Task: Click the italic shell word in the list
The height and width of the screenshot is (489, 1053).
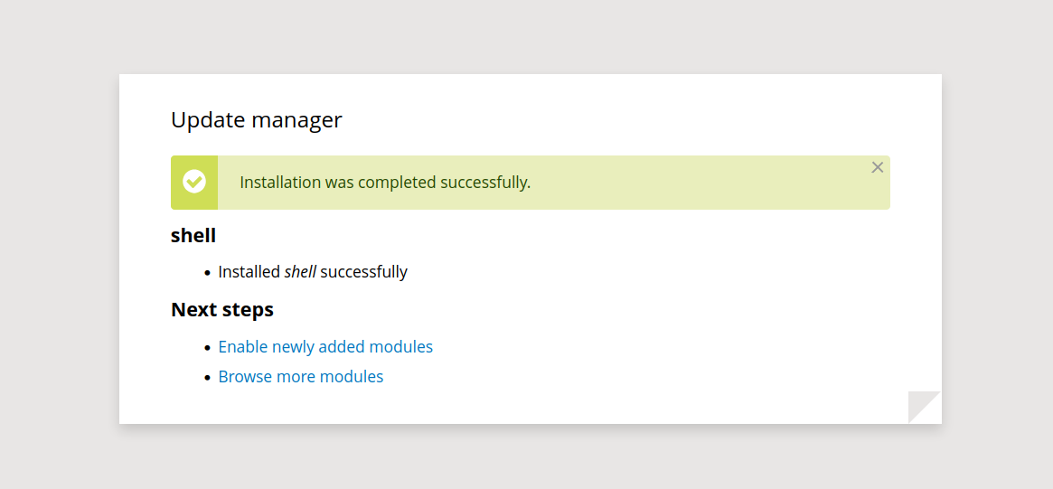Action: coord(300,272)
